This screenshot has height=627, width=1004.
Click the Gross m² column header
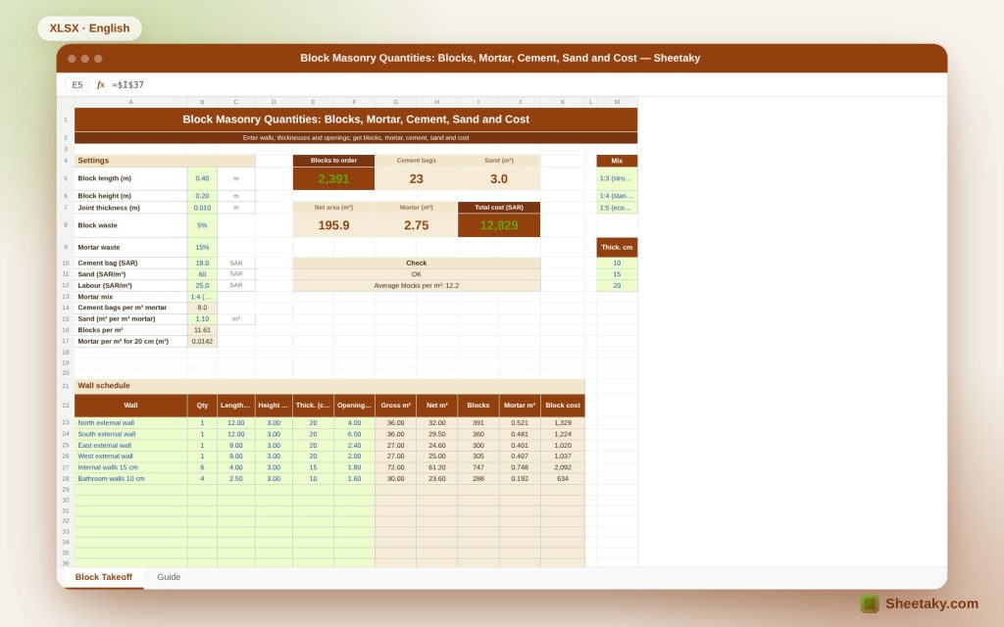[396, 405]
